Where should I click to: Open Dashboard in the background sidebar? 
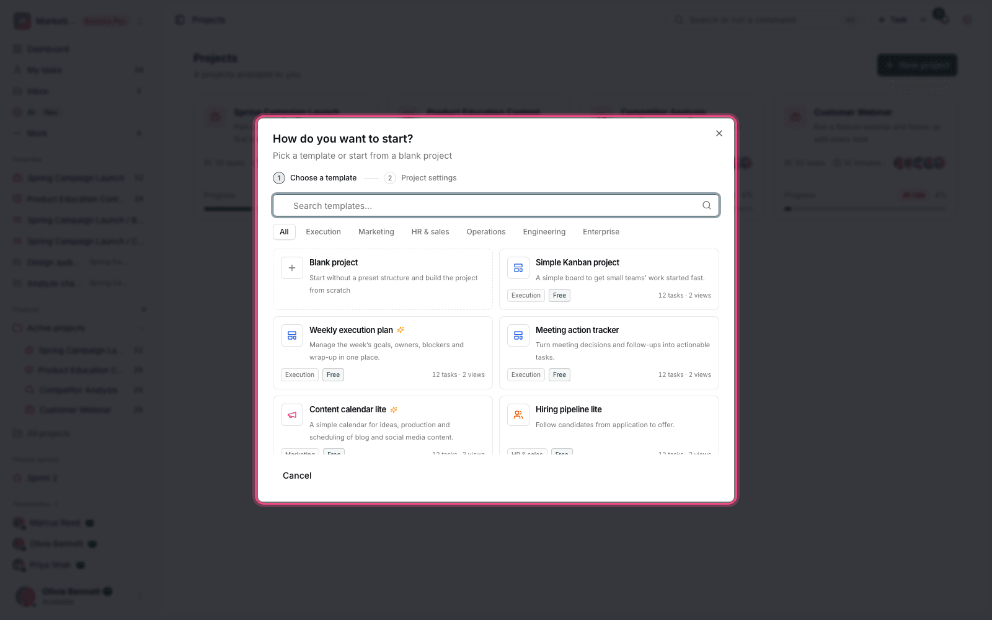48,49
